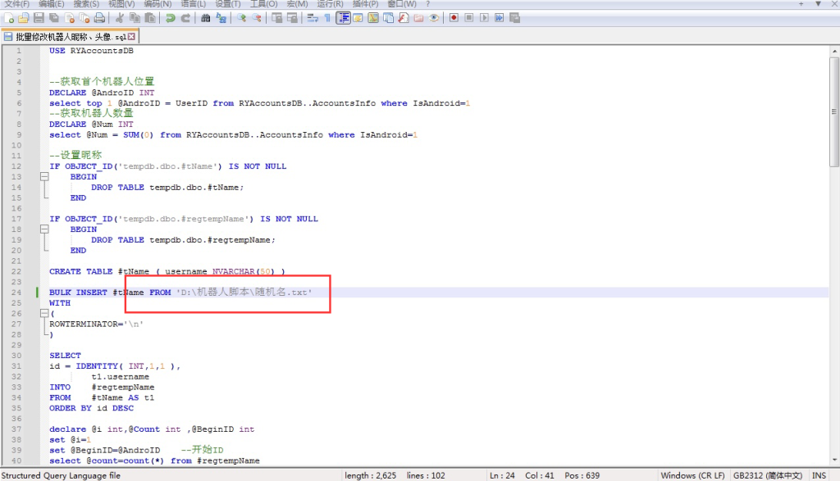Select the 批量修改机器人昵称、头像.sql tab
840x481 pixels.
(x=71, y=37)
